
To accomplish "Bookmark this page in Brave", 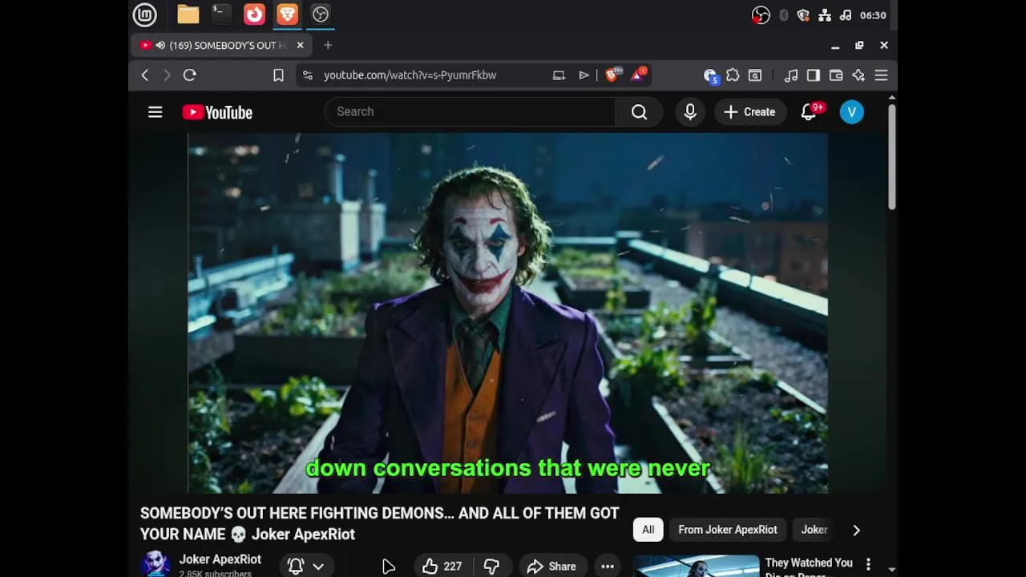I will [278, 75].
